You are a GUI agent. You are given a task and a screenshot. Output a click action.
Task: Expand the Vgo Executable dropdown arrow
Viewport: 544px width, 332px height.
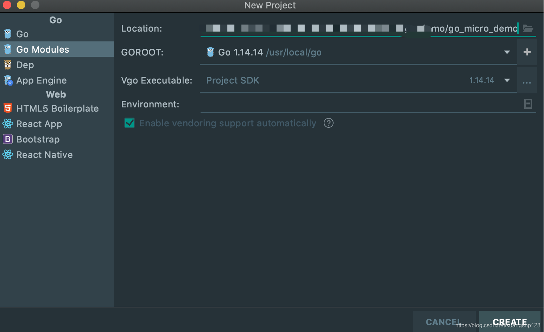(507, 80)
